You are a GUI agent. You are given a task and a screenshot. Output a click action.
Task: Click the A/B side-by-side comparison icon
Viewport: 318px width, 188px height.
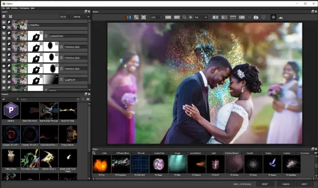click(215, 17)
